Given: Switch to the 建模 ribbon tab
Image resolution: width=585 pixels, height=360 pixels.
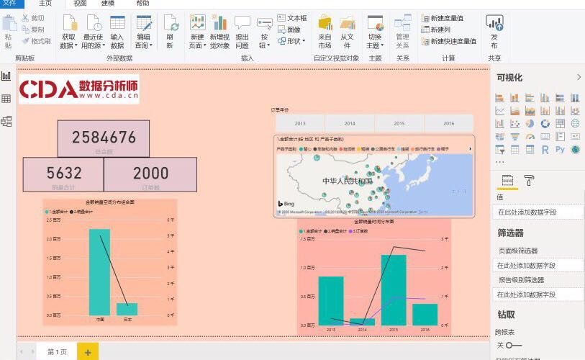Looking at the screenshot, I should tap(108, 4).
